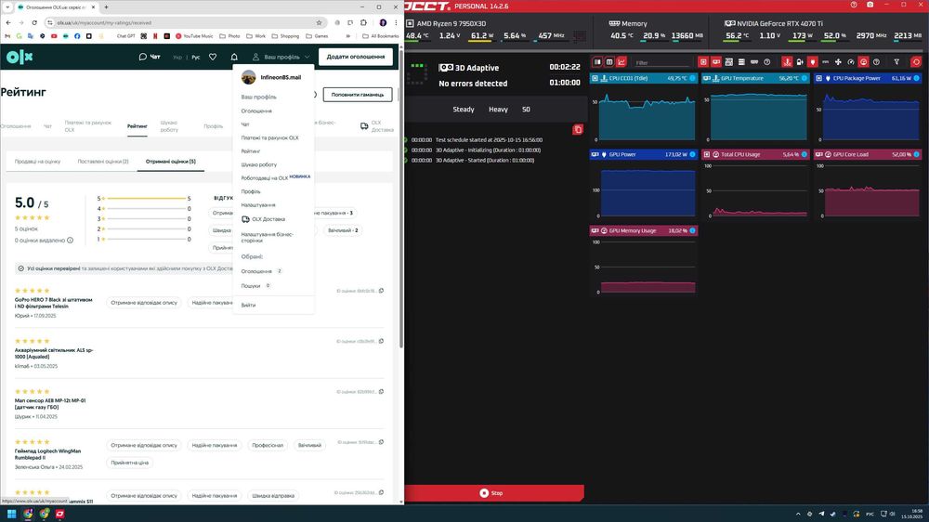Switch OCCT monitoring to graph view

(x=622, y=62)
